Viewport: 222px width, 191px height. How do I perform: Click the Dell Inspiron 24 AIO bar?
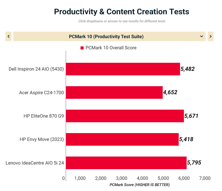[123, 69]
